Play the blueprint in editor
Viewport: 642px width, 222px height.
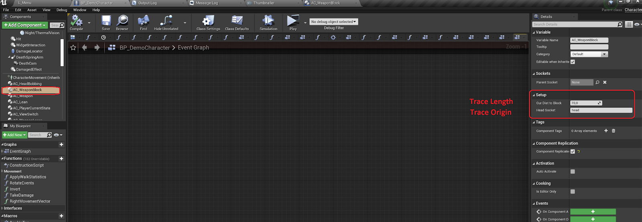click(293, 23)
